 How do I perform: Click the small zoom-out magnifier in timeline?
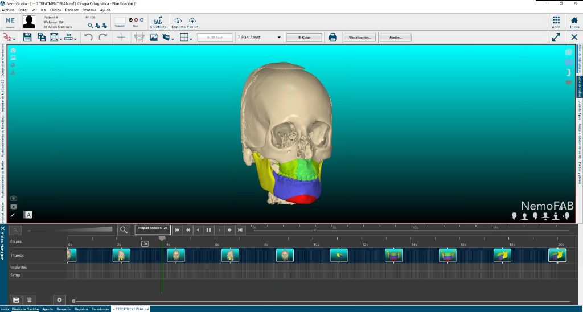15,231
